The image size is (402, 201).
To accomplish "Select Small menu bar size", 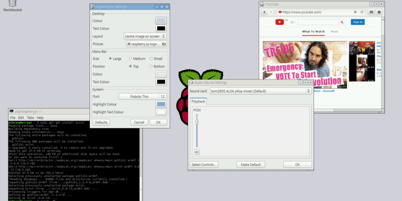I will click(151, 59).
